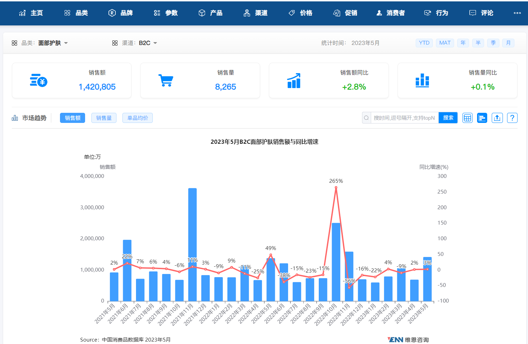Click the 销售量同比 bar chart icon
The image size is (528, 344).
click(422, 80)
